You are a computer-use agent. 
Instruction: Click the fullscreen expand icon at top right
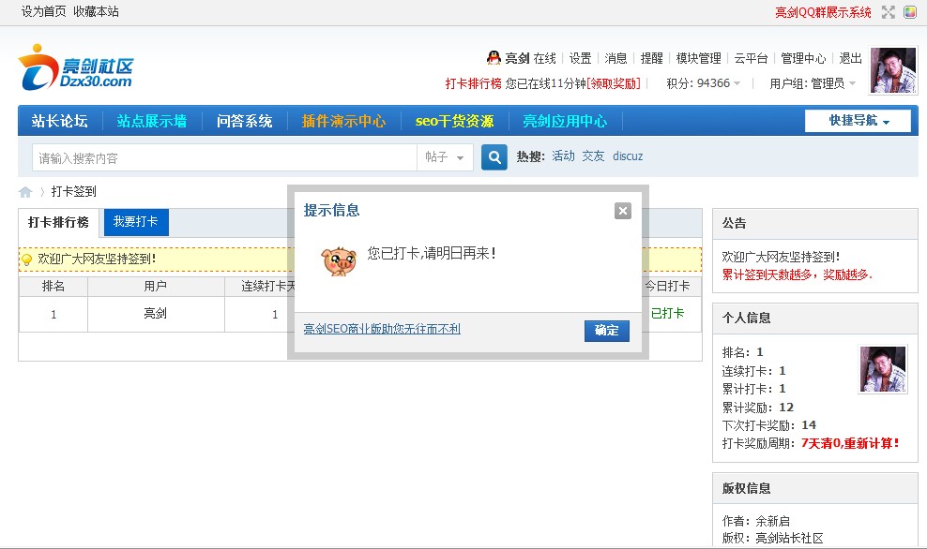[x=888, y=12]
